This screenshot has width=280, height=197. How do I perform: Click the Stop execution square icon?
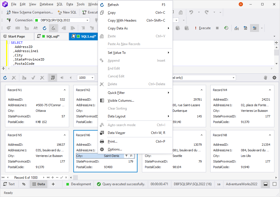click(x=217, y=28)
